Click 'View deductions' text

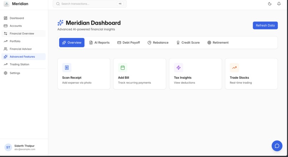point(184,83)
